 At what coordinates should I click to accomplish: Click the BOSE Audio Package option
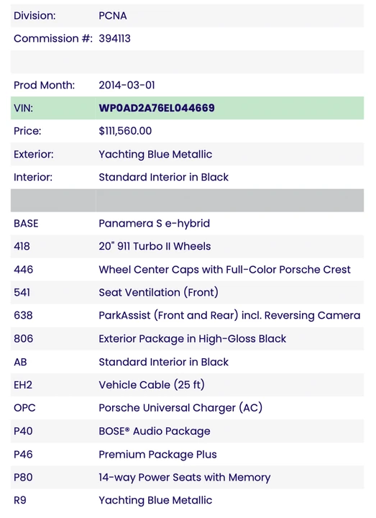[154, 431]
